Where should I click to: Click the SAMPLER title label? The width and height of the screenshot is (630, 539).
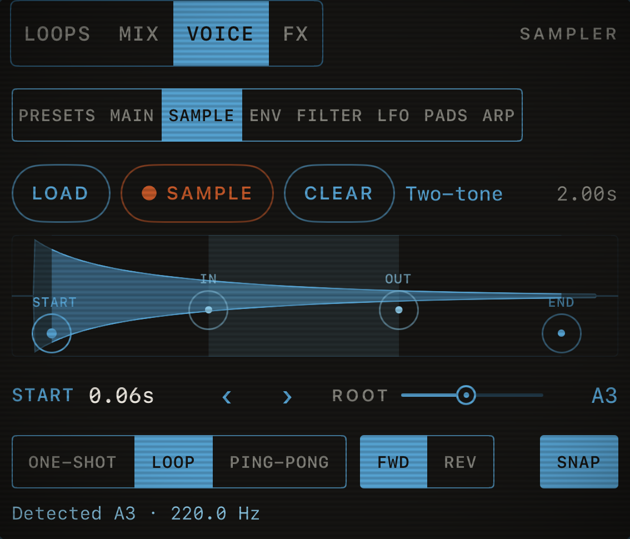click(x=568, y=34)
